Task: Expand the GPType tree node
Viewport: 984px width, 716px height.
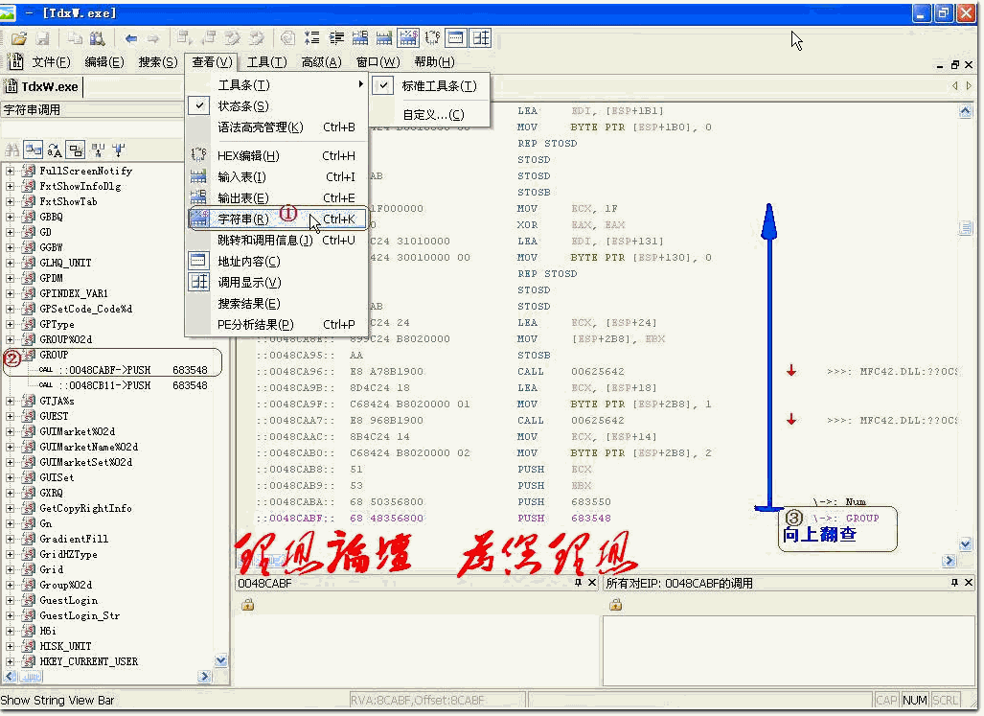Action: [10, 324]
